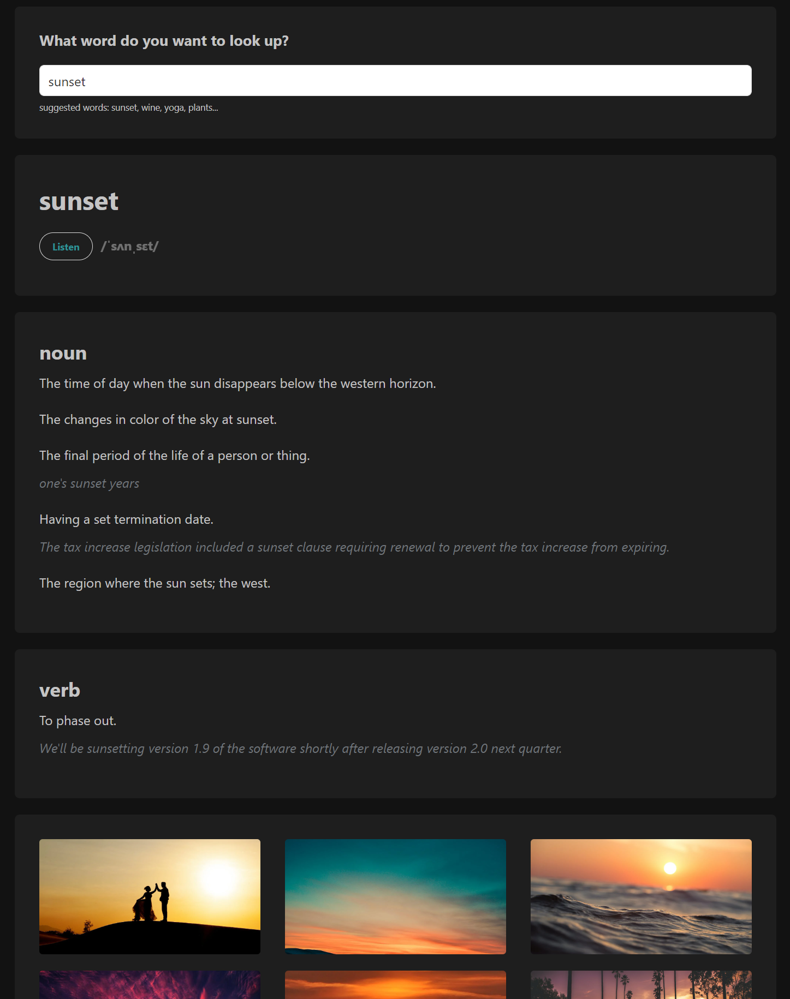Image resolution: width=790 pixels, height=999 pixels.
Task: Open the palm trees sunset photo
Action: coord(641,985)
